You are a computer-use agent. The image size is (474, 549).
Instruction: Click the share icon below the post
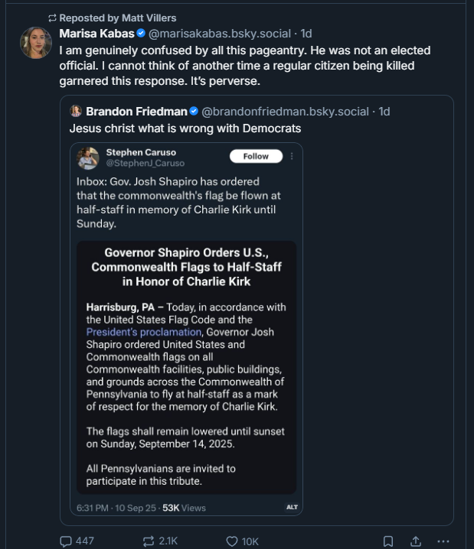416,541
